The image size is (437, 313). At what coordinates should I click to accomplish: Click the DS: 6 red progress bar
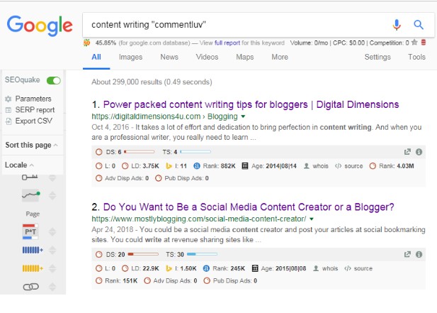(x=140, y=152)
